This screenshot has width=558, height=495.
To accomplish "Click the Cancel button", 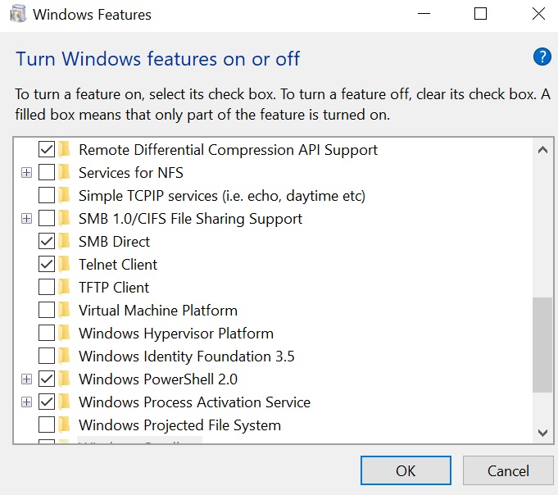I will (x=508, y=471).
